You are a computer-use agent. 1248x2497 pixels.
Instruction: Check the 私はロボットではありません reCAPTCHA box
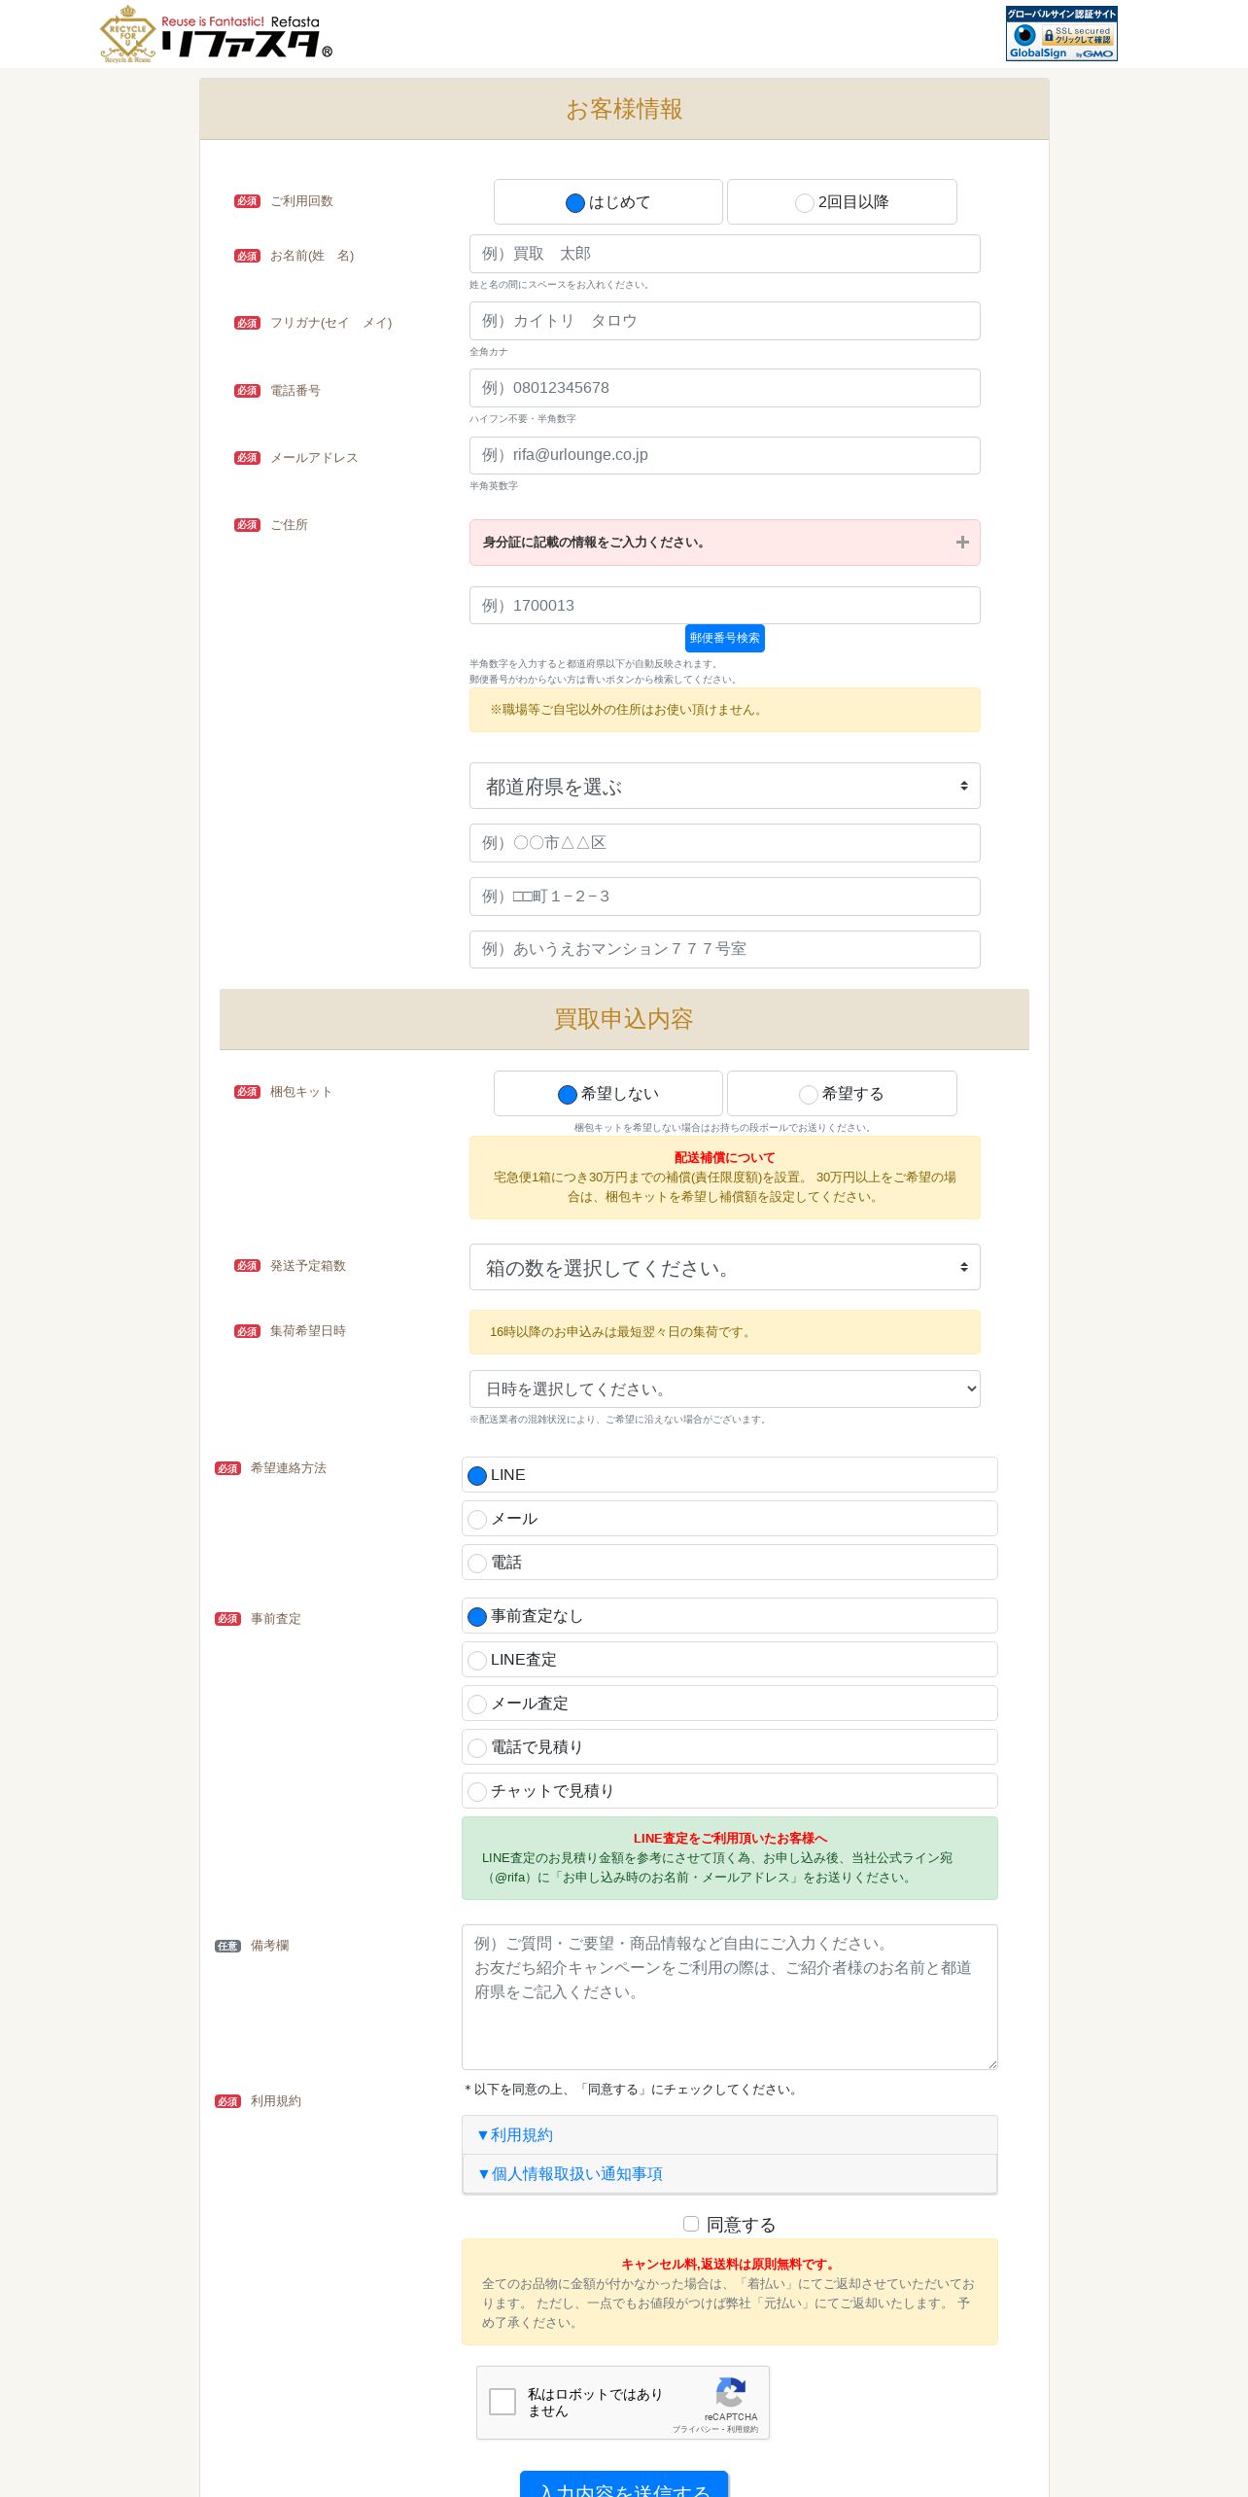pos(503,2402)
